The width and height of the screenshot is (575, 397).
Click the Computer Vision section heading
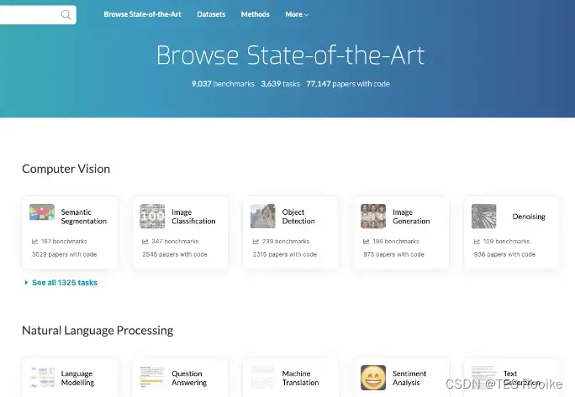click(x=66, y=169)
